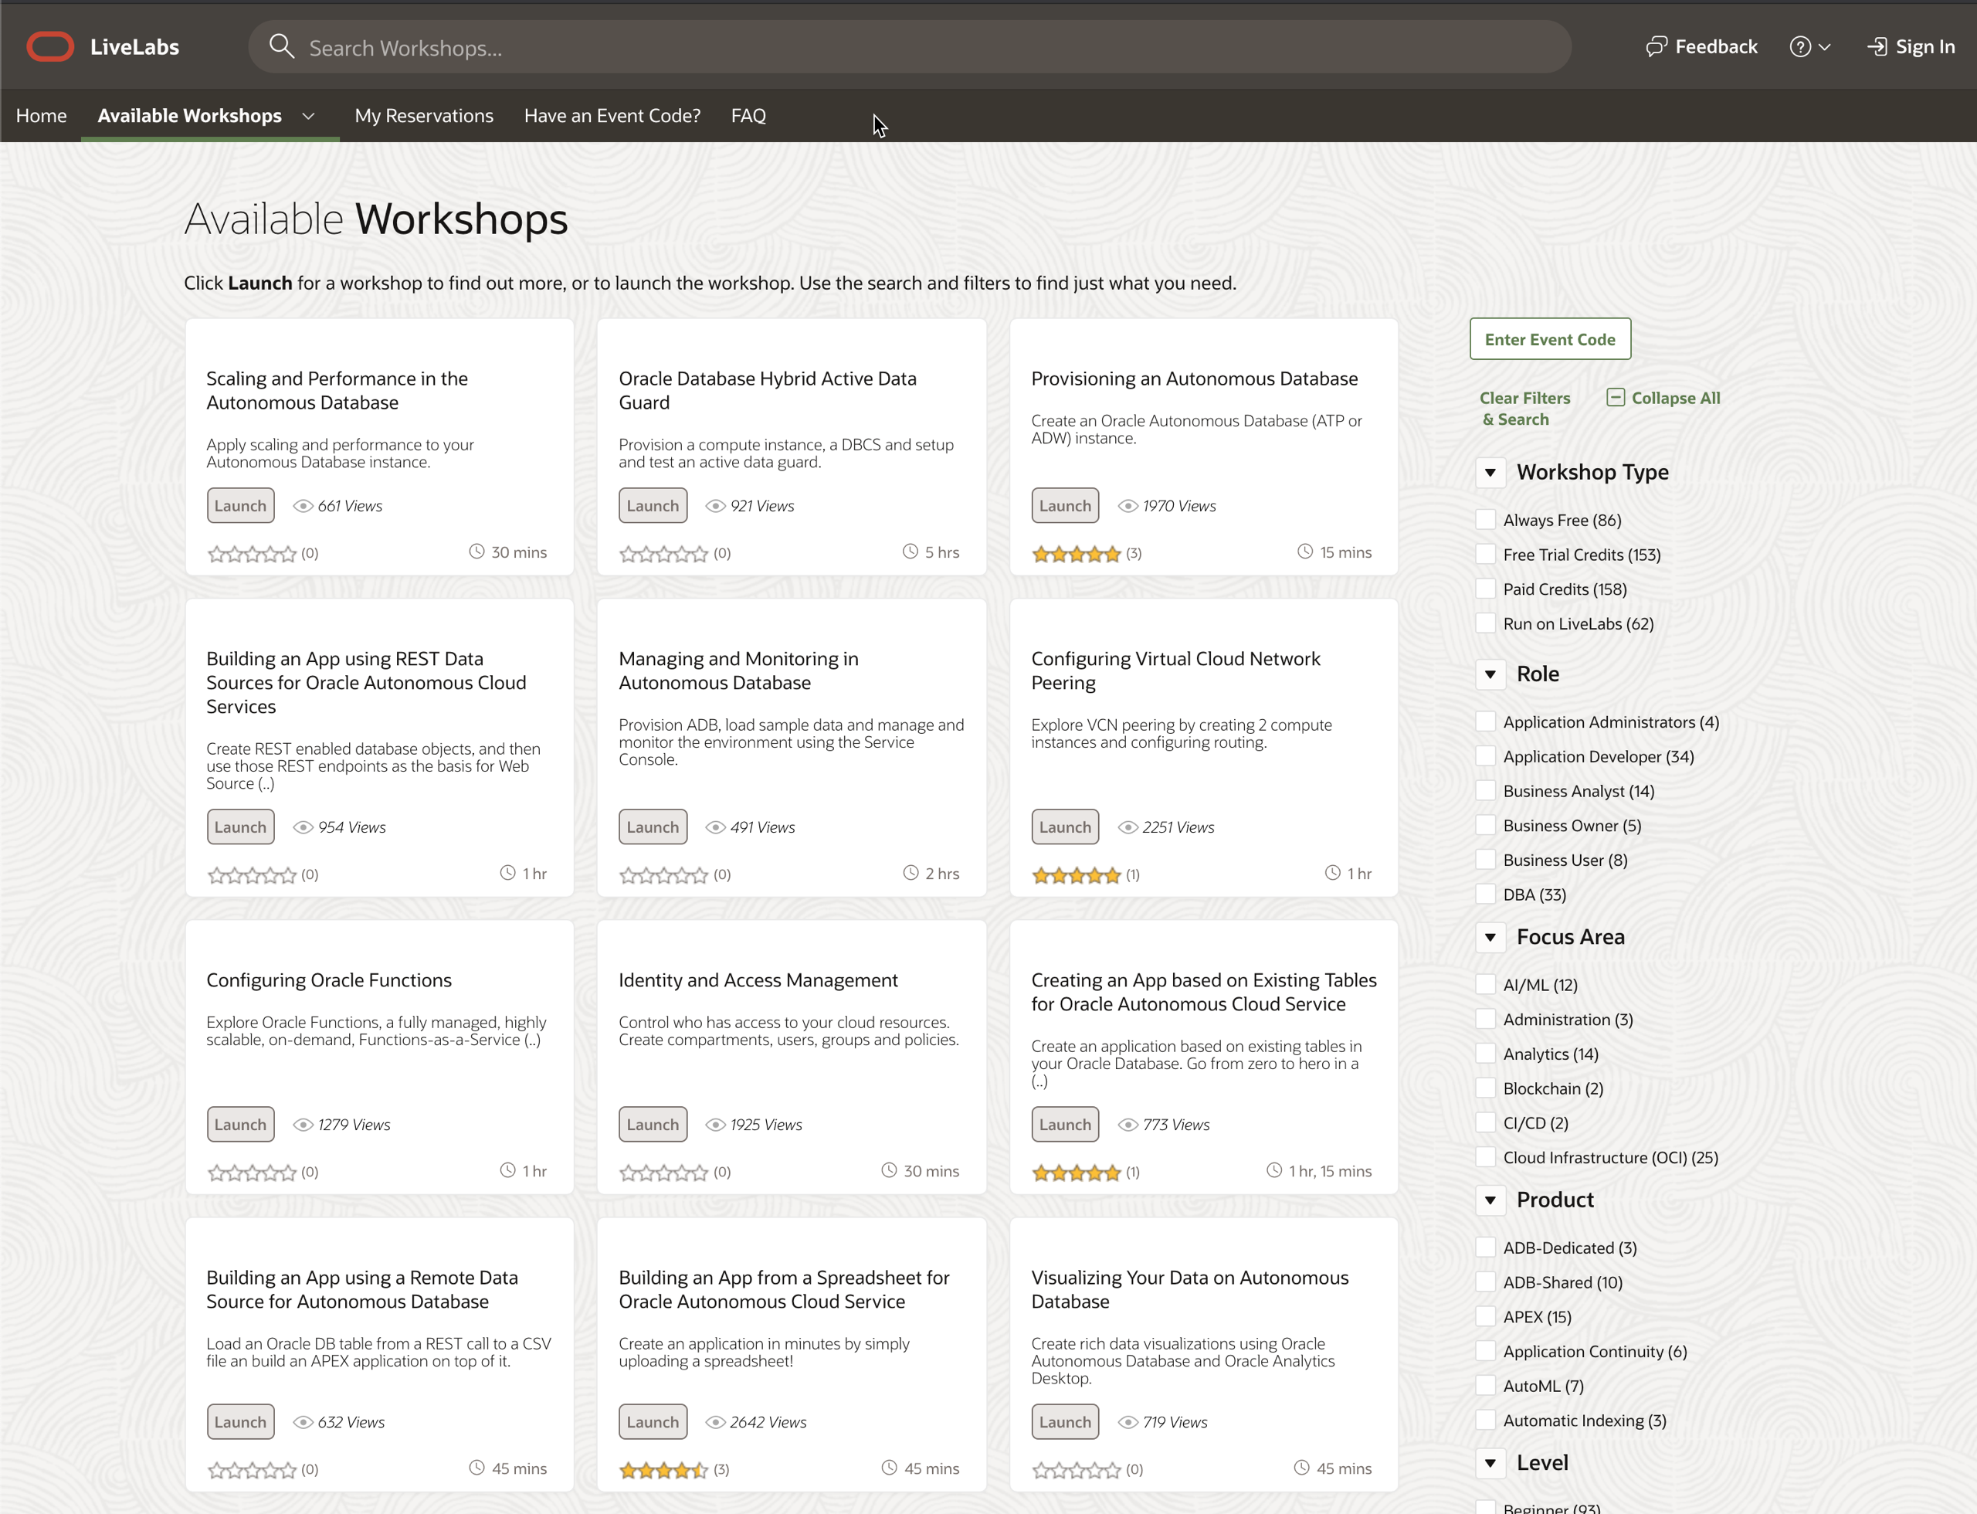The width and height of the screenshot is (1977, 1514).
Task: Check the APEX product filter
Action: click(x=1486, y=1316)
